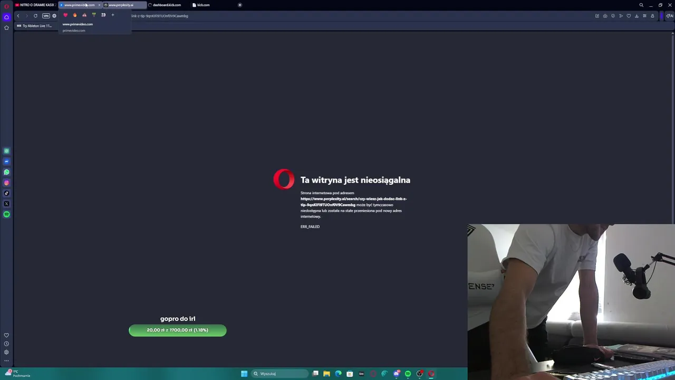The image size is (675, 380).
Task: Open the profile account icon
Action: pyautogui.click(x=652, y=16)
